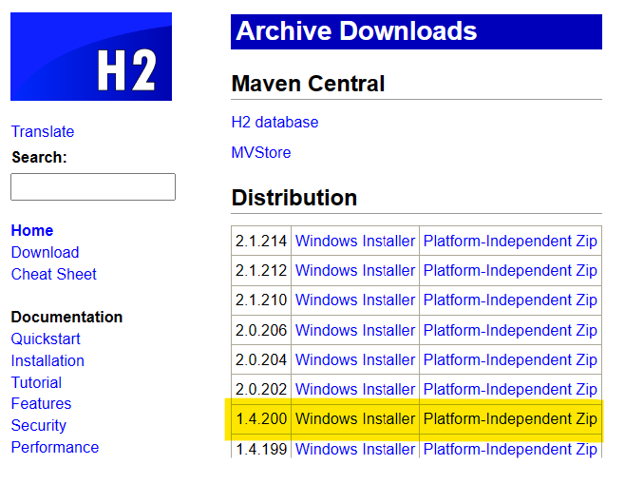Download Platform-Independent Zip for 2.1.210
644x484 pixels.
pyautogui.click(x=510, y=300)
